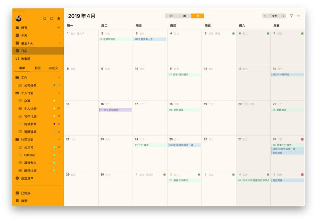Select the April 12 day cell

point(219,83)
